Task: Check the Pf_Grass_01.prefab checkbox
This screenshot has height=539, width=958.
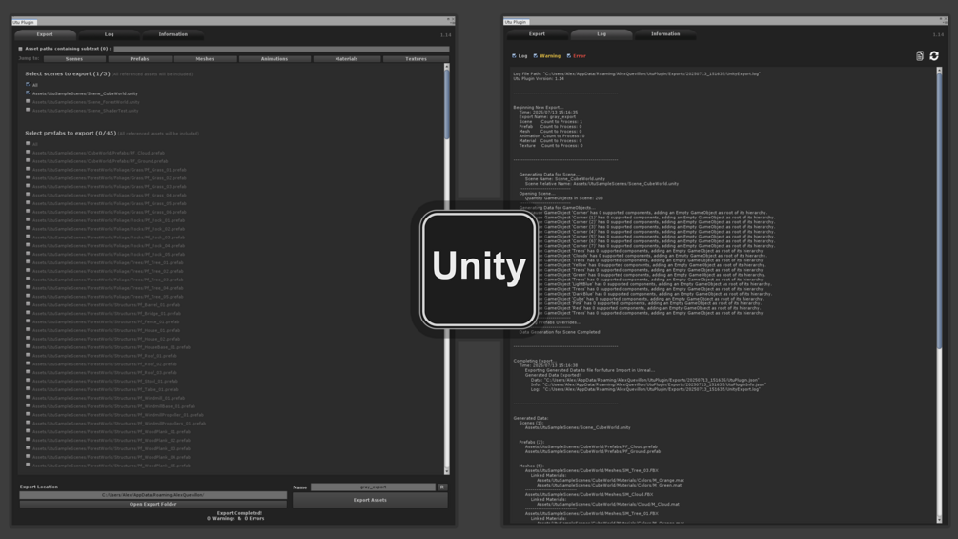Action: click(x=28, y=169)
